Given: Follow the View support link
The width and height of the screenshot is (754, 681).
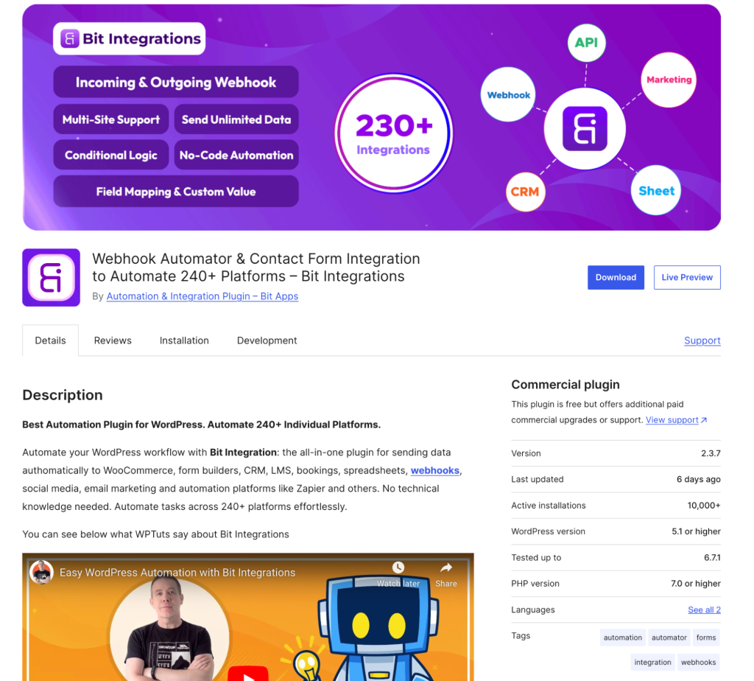Looking at the screenshot, I should (x=672, y=420).
